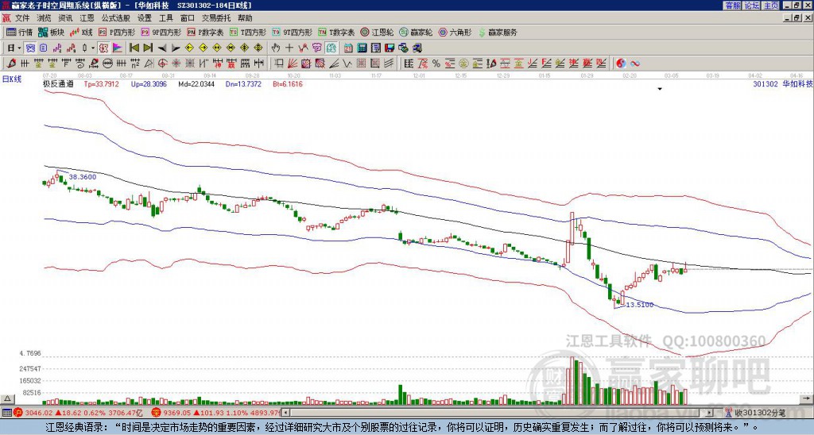The image size is (814, 435).
Task: Click the horizontal scrollbar right arrow
Action: click(x=710, y=413)
